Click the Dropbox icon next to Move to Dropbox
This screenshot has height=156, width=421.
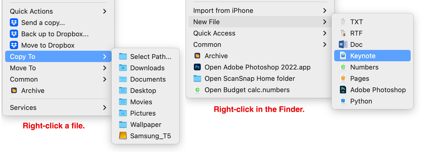(x=14, y=45)
